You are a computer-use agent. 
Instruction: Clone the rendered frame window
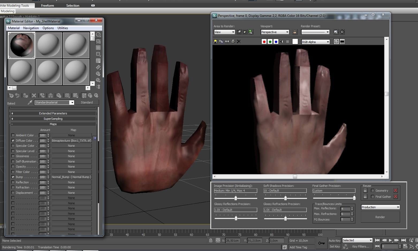[x=227, y=41]
